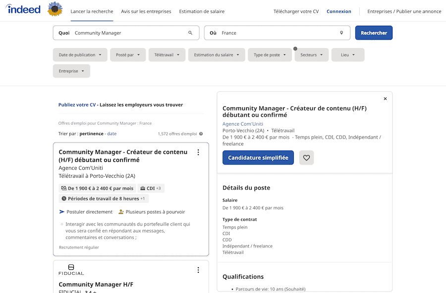Click the Qualifications heading
Viewport: 446px width, 293px height.
[243, 277]
